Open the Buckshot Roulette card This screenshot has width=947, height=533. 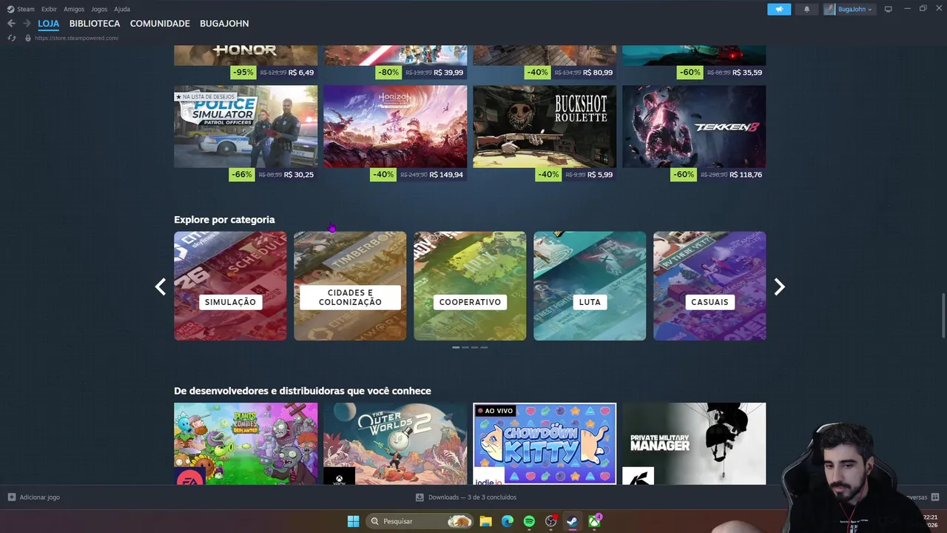coord(545,127)
